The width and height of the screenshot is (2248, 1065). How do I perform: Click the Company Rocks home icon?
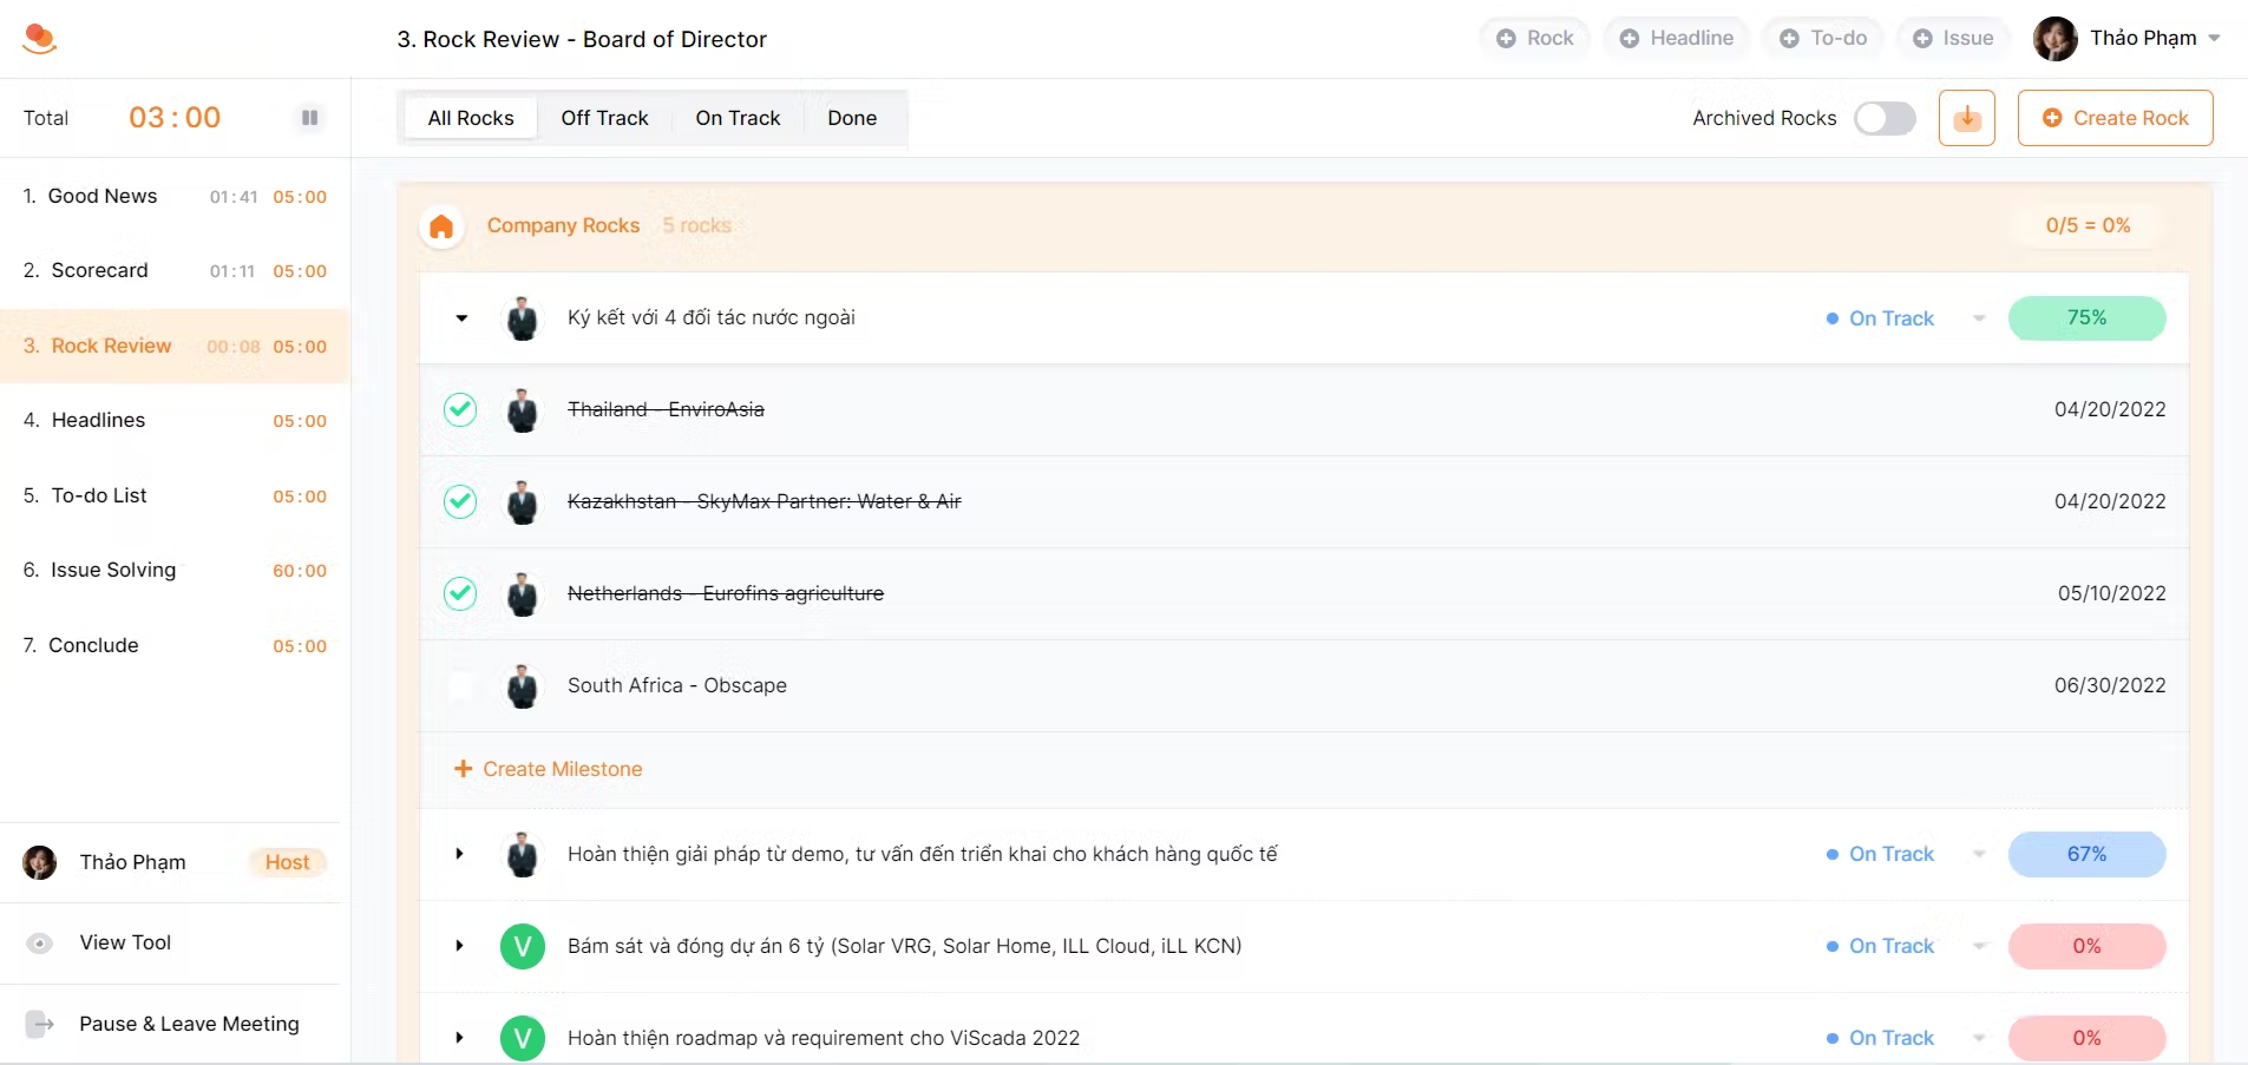coord(441,226)
